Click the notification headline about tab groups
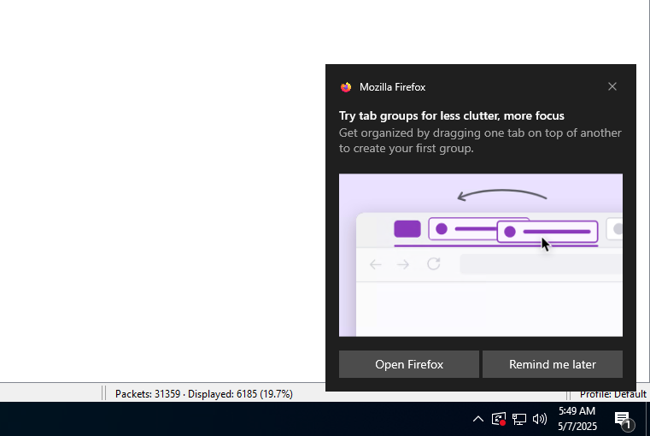Image resolution: width=650 pixels, height=436 pixels. coord(451,116)
